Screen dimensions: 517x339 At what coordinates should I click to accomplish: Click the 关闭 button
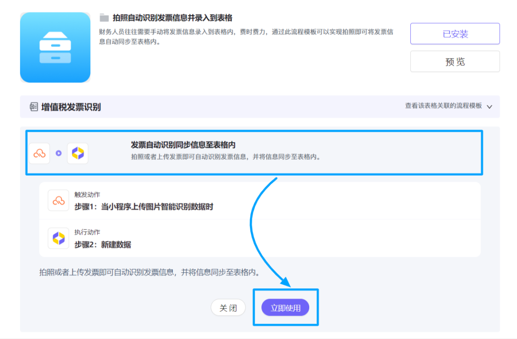pyautogui.click(x=228, y=308)
